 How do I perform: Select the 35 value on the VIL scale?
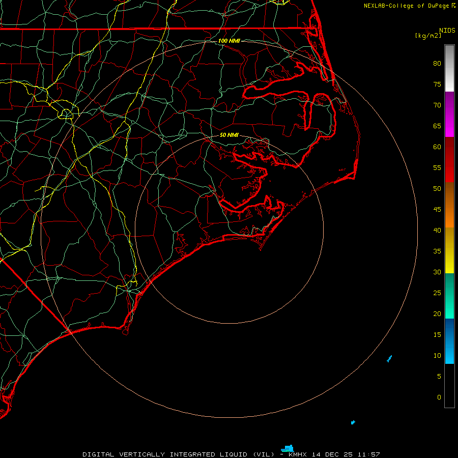coord(437,251)
